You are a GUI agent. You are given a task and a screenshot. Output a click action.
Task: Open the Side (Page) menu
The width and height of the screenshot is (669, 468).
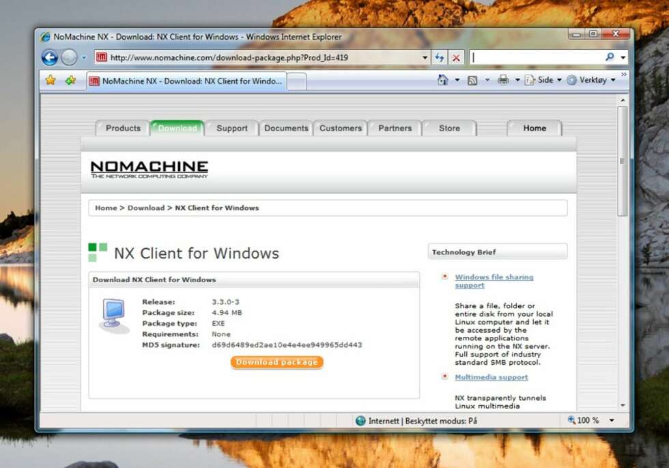[543, 80]
